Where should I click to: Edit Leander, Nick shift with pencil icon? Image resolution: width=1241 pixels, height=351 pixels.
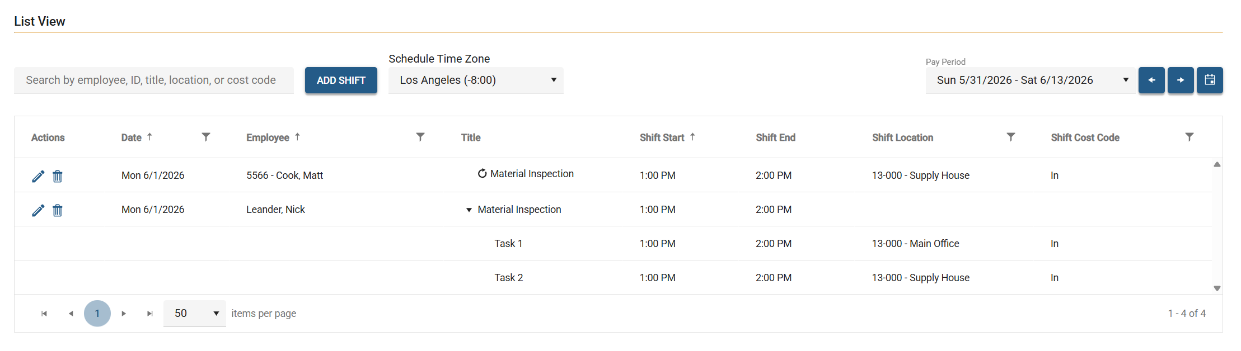click(38, 210)
